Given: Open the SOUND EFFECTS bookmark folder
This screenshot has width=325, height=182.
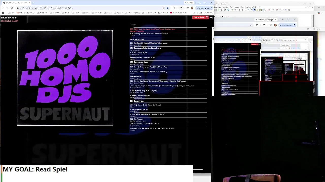Looking at the screenshot, I should (x=149, y=13).
